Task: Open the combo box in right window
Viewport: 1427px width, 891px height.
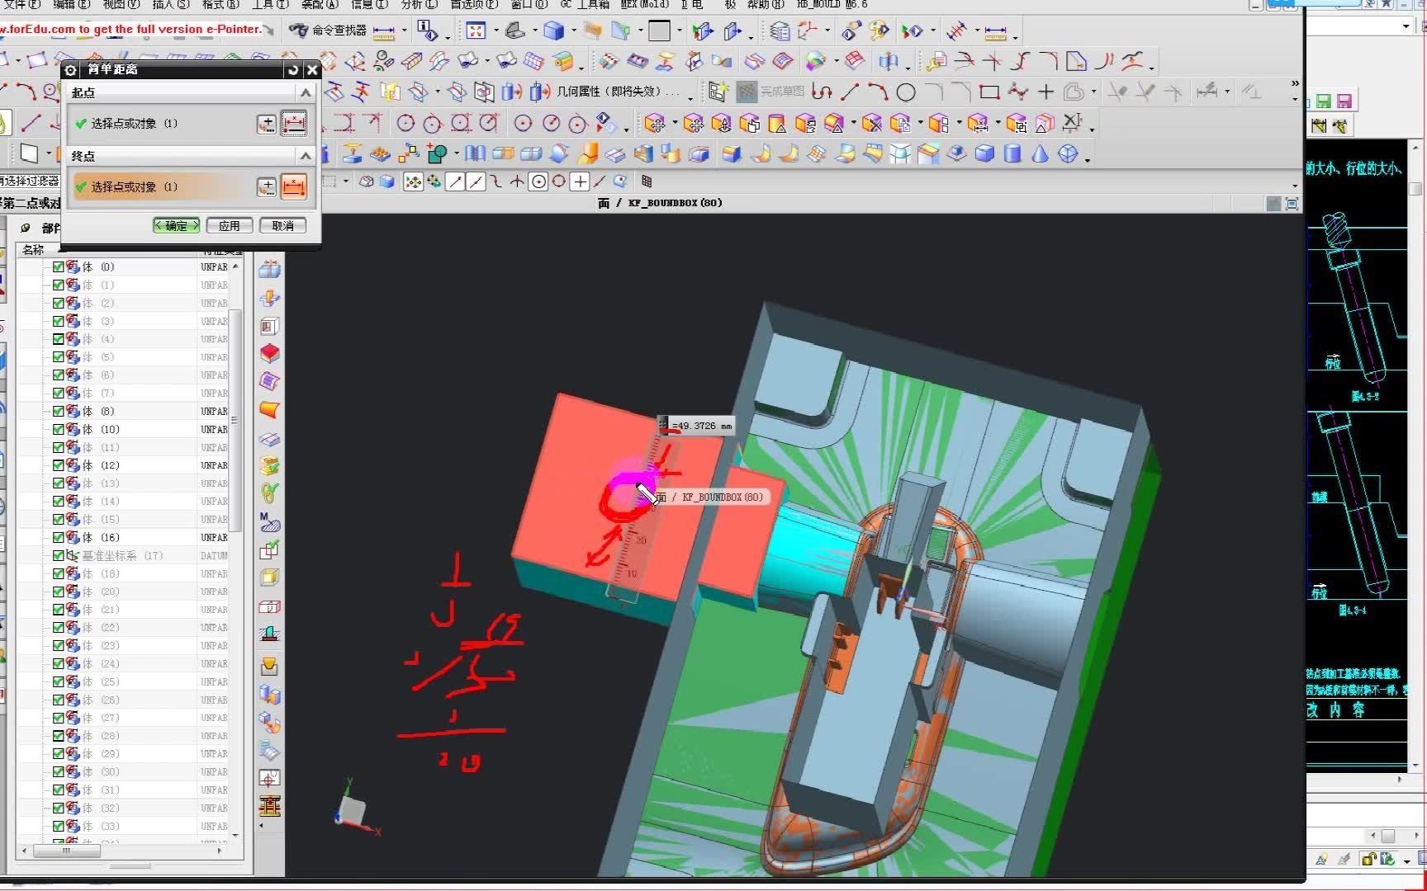Action: [x=1406, y=26]
